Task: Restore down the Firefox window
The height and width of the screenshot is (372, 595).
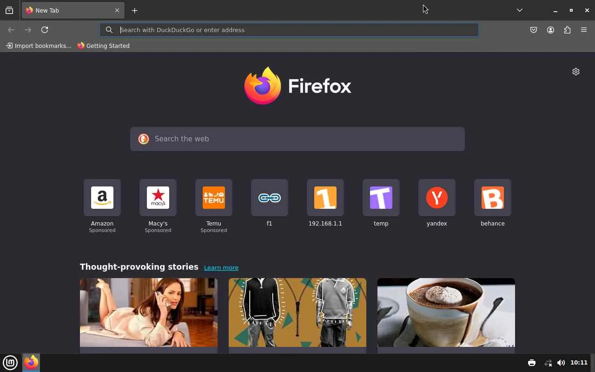Action: tap(571, 10)
